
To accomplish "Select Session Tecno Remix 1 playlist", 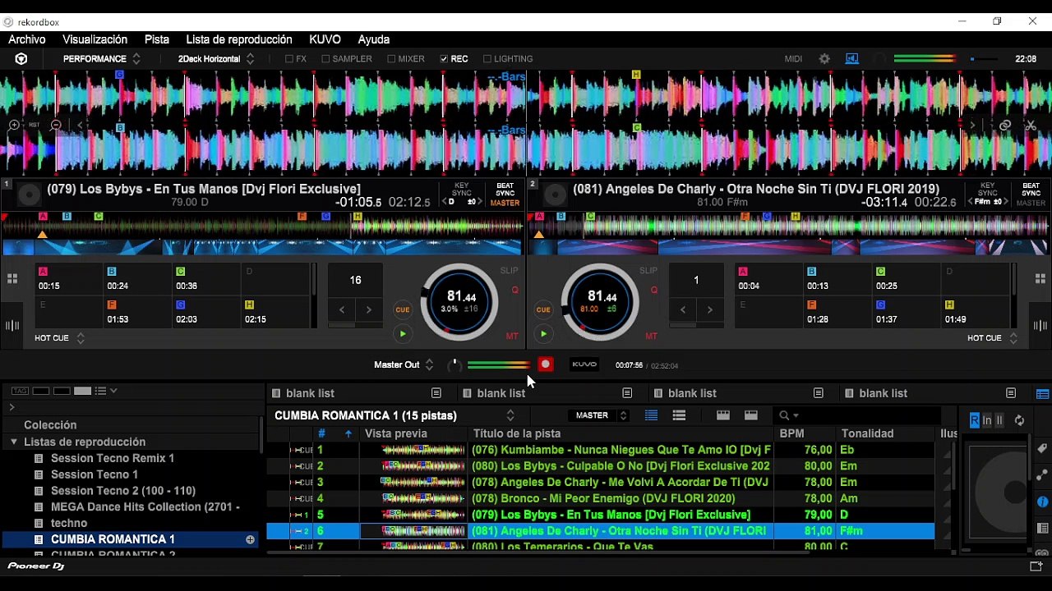I will click(113, 458).
